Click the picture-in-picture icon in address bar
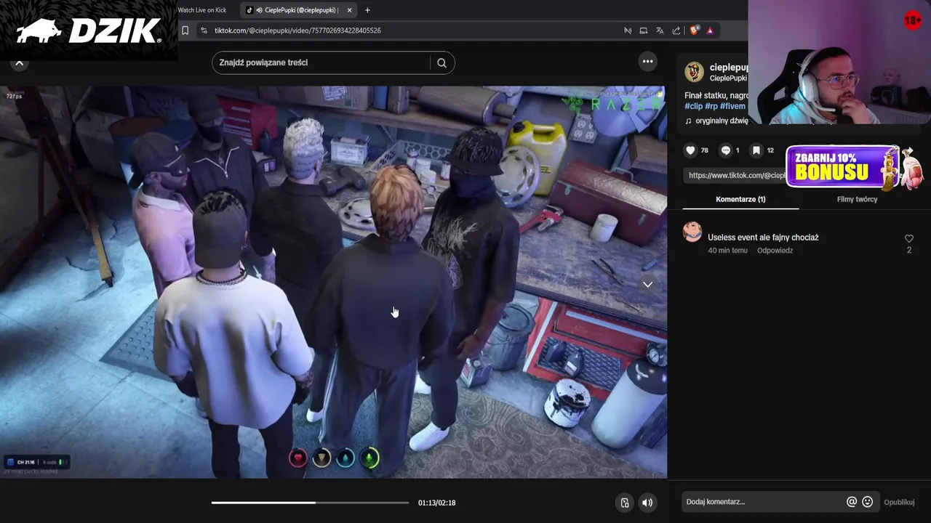931x523 pixels. pyautogui.click(x=644, y=31)
